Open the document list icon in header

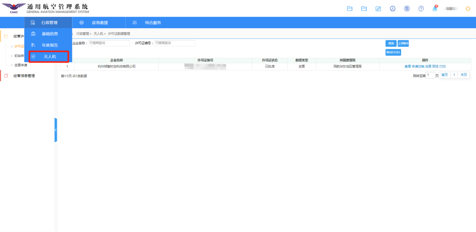407,9
